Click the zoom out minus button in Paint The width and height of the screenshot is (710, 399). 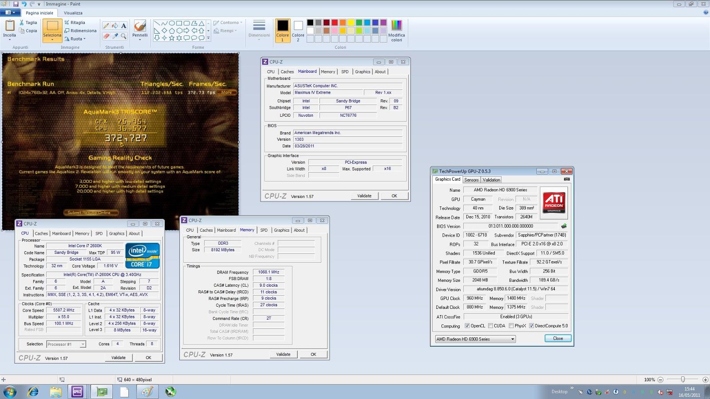[x=660, y=379]
